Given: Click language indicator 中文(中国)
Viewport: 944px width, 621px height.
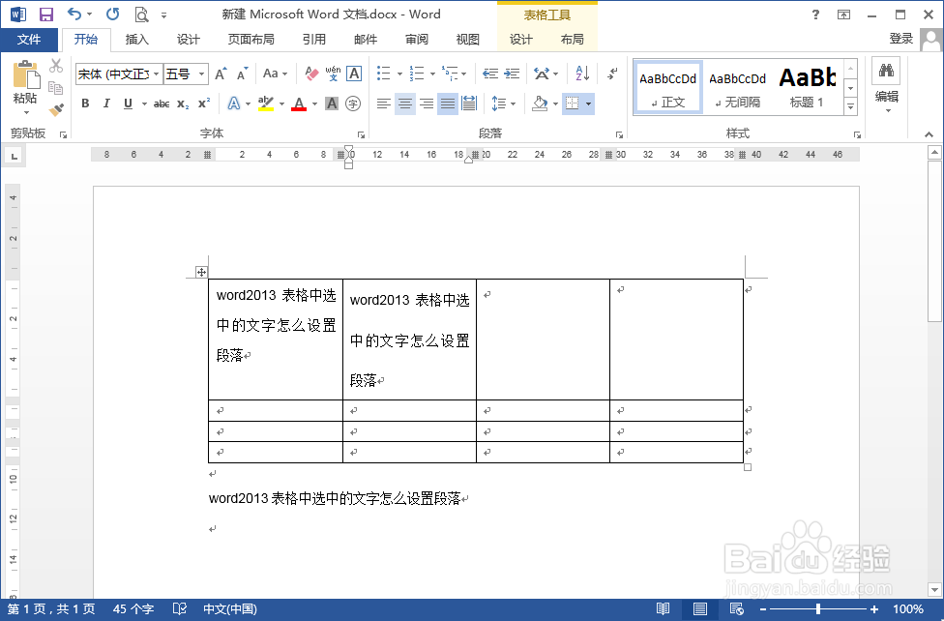Looking at the screenshot, I should (x=230, y=609).
